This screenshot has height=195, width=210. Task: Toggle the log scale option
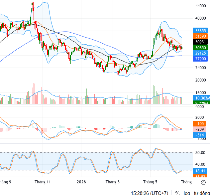[187, 193]
